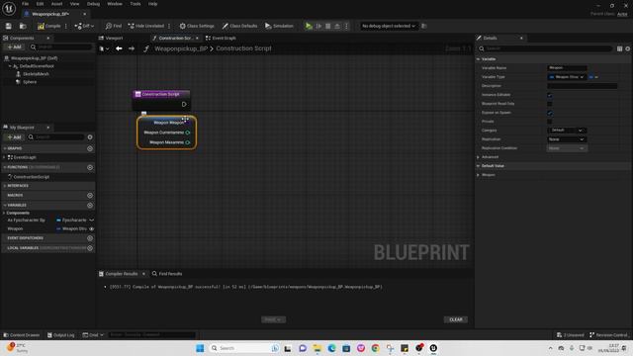Navigate forward in graph history

[x=132, y=48]
